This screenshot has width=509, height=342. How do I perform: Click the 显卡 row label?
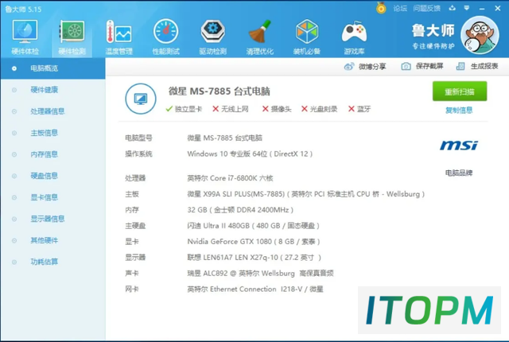(132, 242)
